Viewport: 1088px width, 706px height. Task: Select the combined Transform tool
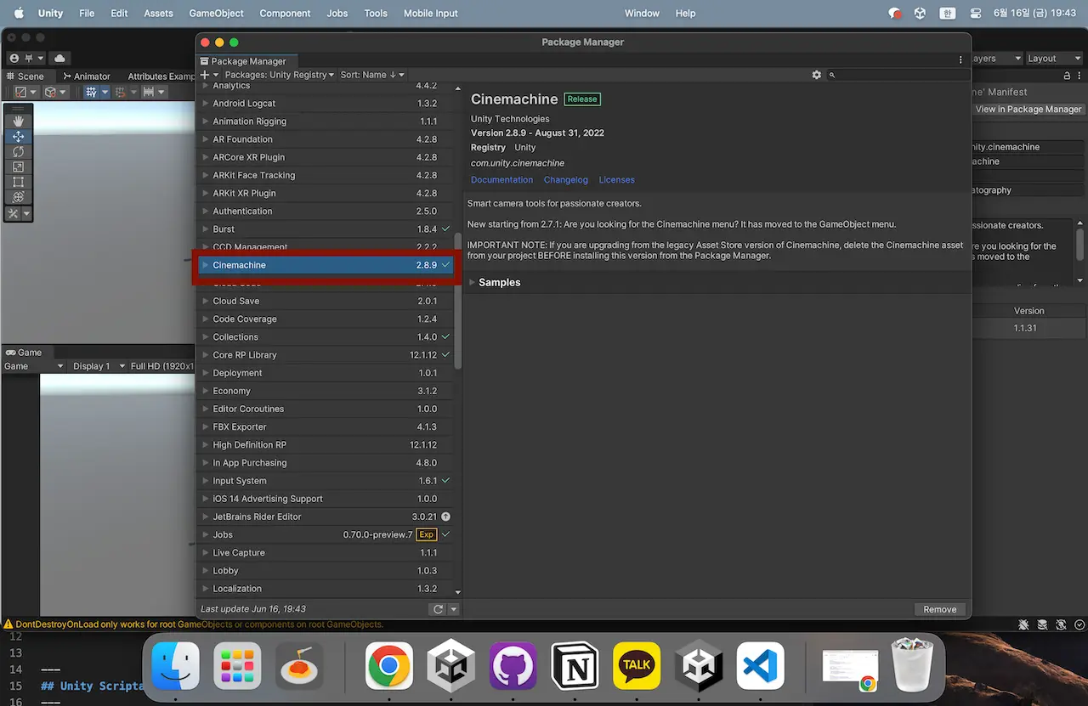click(x=18, y=197)
